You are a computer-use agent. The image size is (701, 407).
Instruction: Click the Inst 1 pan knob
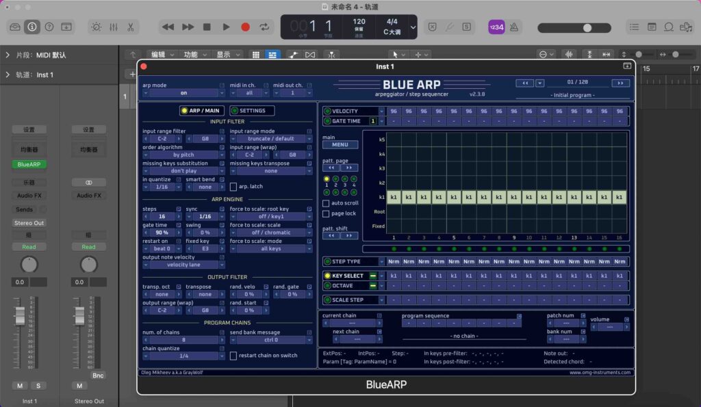[29, 265]
